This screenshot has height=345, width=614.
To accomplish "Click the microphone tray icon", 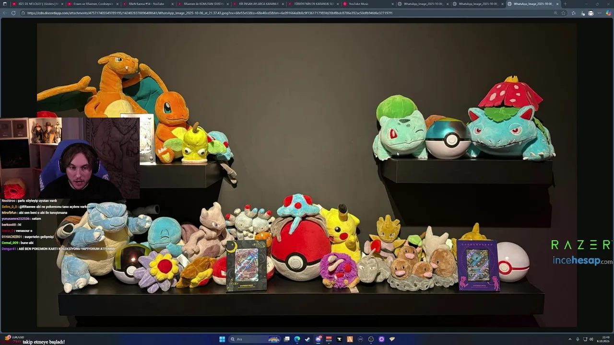I will pyautogui.click(x=578, y=339).
